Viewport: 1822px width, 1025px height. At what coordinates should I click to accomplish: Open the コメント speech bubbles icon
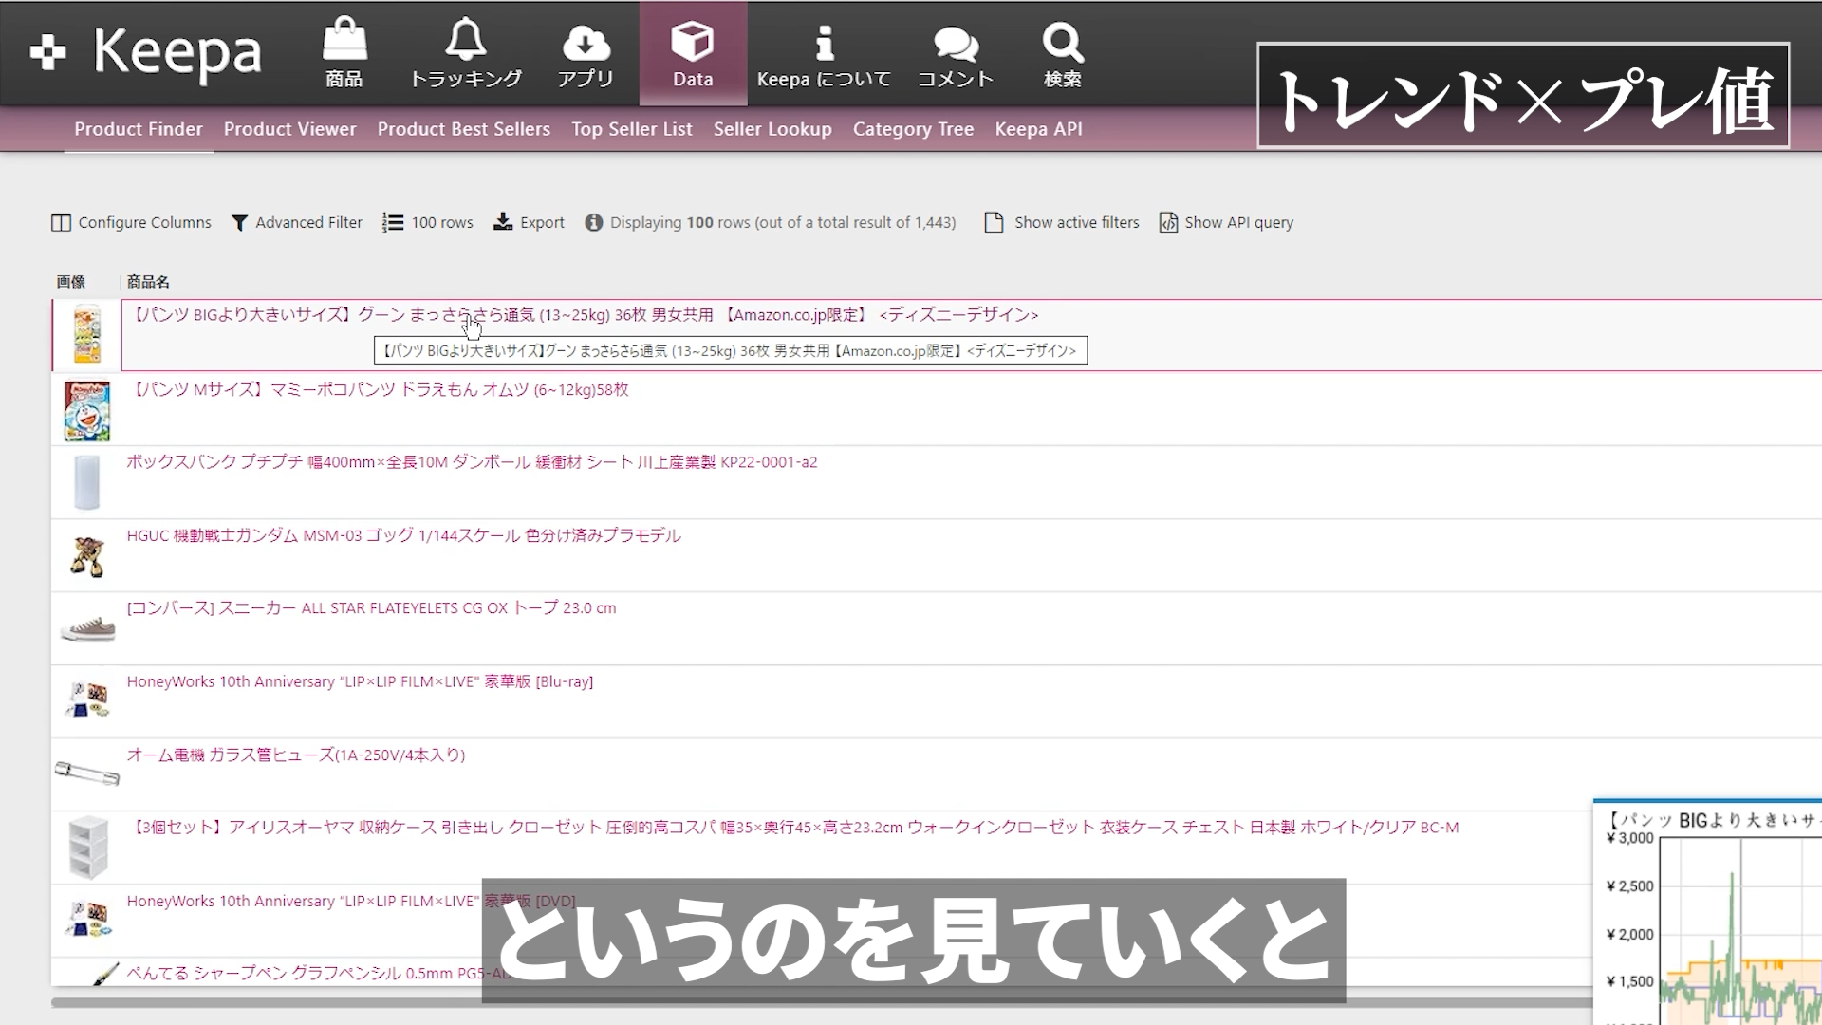point(955,43)
